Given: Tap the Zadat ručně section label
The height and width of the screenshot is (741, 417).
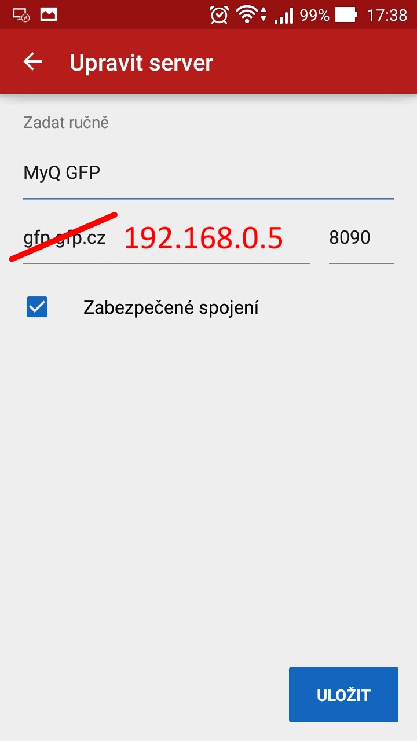Looking at the screenshot, I should (66, 123).
